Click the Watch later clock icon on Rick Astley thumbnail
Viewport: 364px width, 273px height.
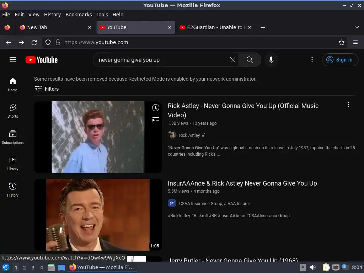tap(156, 107)
